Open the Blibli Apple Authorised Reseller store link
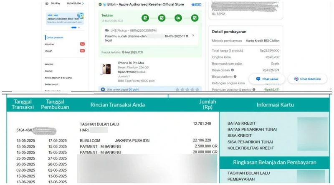Screen dimensions: 334x185 [x=145, y=5]
